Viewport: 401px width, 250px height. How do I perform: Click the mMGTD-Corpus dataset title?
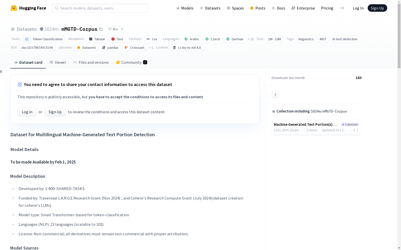coord(79,29)
